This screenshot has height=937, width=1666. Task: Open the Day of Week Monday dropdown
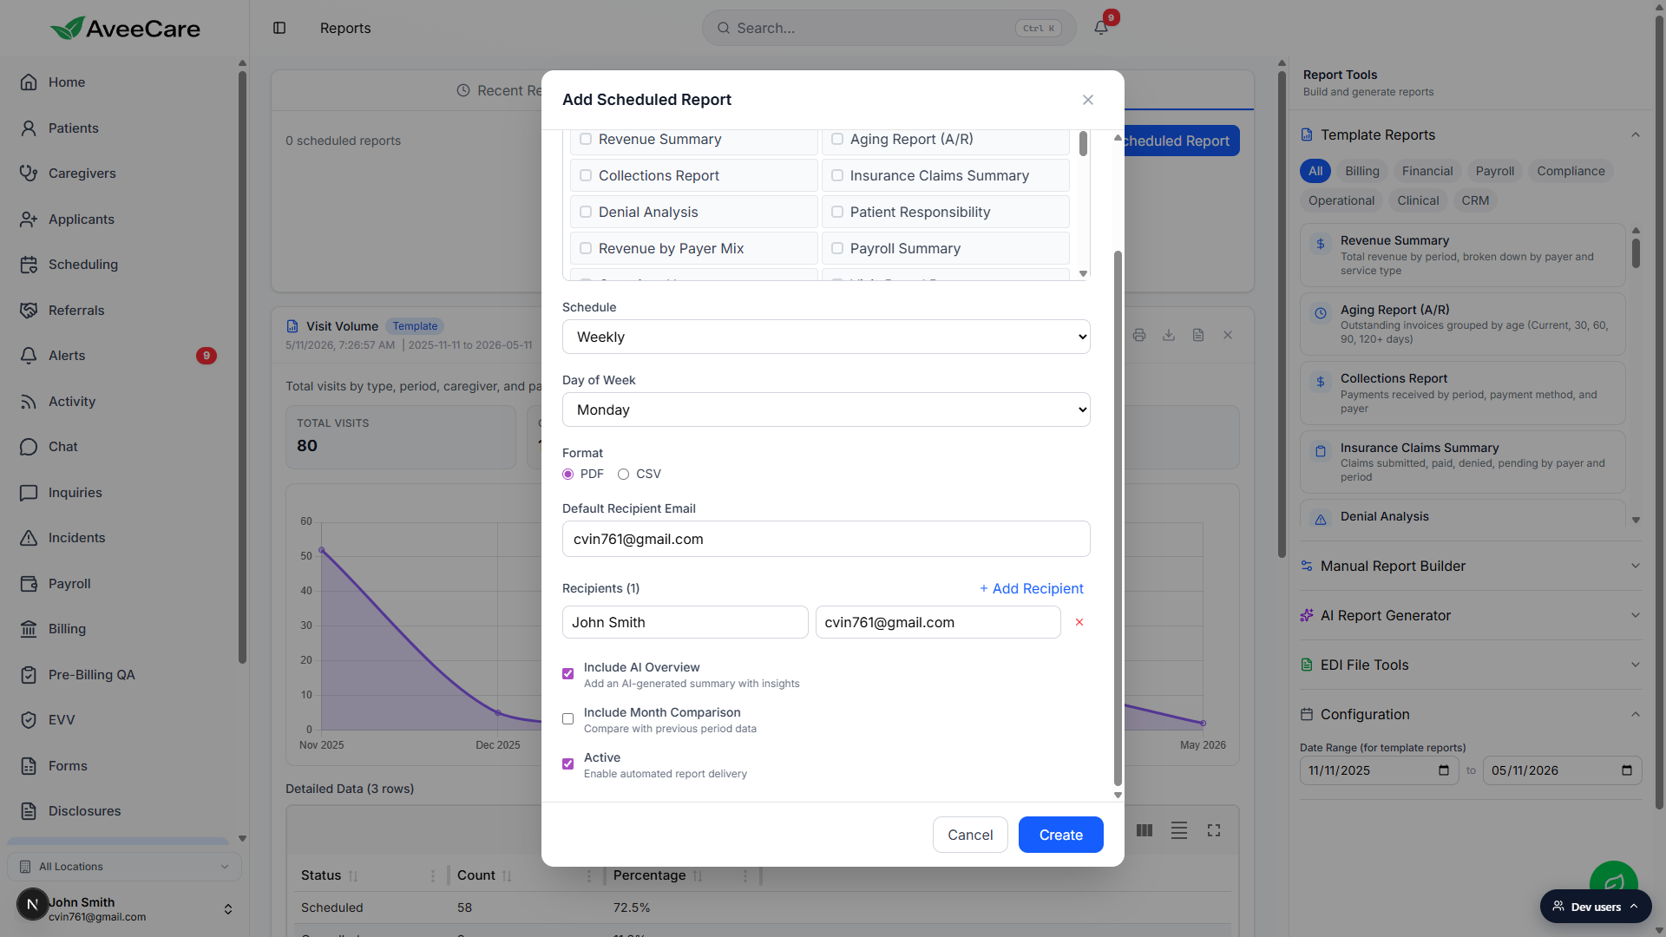826,410
